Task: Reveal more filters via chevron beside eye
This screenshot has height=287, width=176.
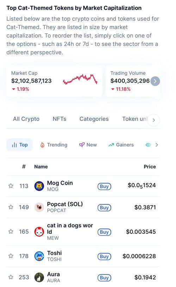Action: coord(157,145)
